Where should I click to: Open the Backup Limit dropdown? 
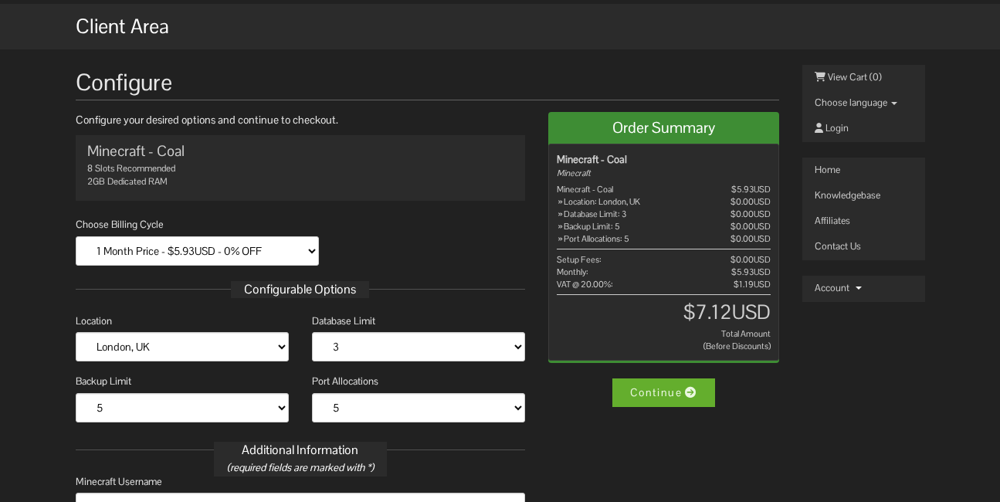pyautogui.click(x=182, y=408)
